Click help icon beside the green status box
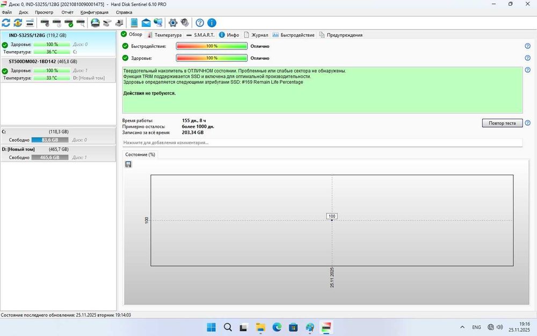The height and width of the screenshot is (336, 537). coord(527,70)
